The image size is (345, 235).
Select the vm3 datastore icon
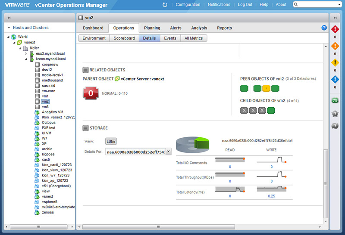pyautogui.click(x=38, y=107)
